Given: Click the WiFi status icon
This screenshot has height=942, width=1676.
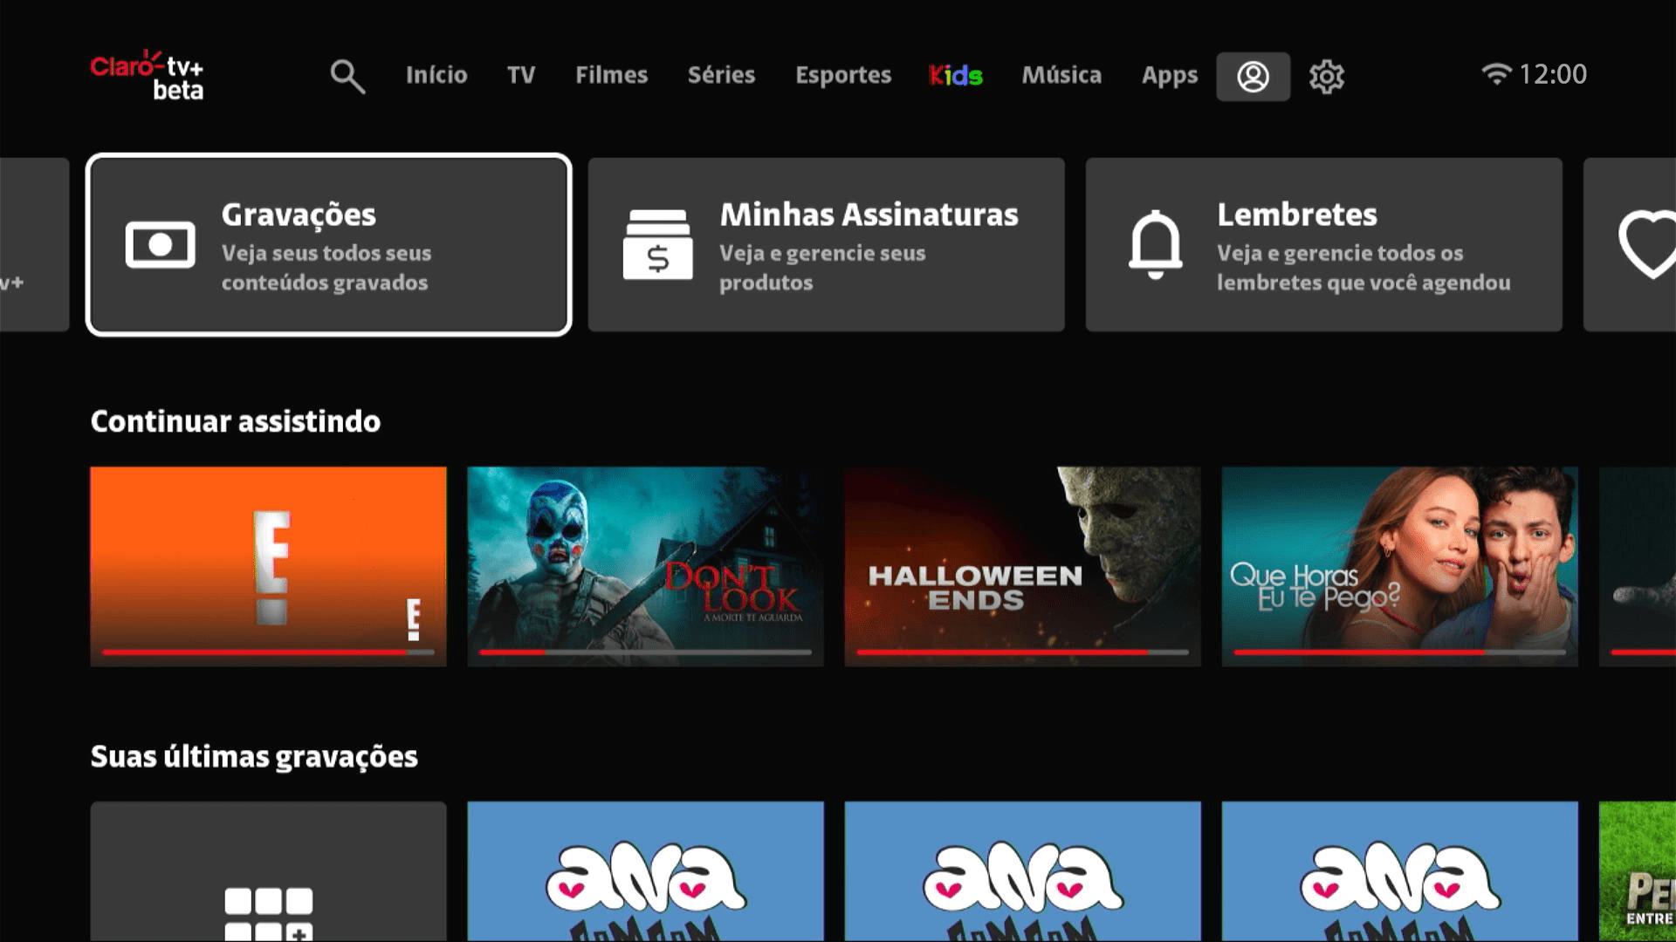Looking at the screenshot, I should point(1492,73).
